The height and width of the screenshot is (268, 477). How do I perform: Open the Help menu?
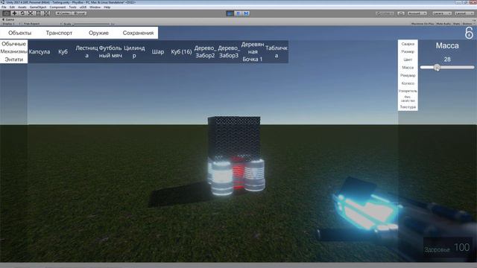click(107, 7)
